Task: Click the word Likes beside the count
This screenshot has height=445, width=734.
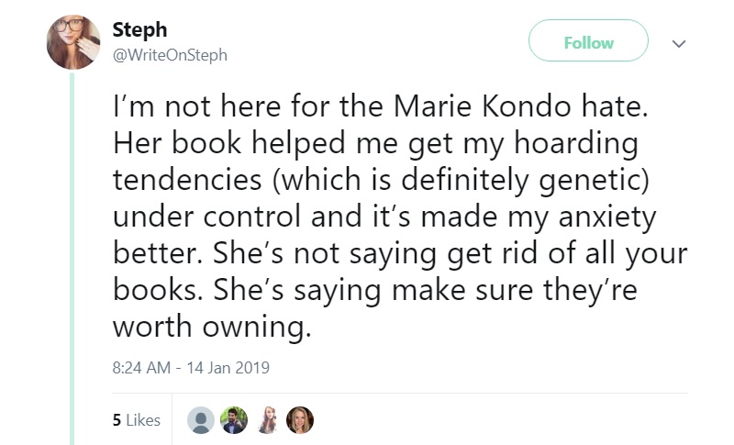Action: 143,420
